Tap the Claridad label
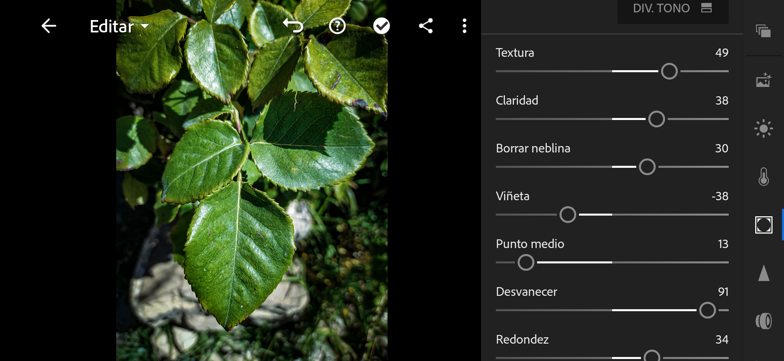Viewport: 784px width, 361px height. [x=517, y=100]
